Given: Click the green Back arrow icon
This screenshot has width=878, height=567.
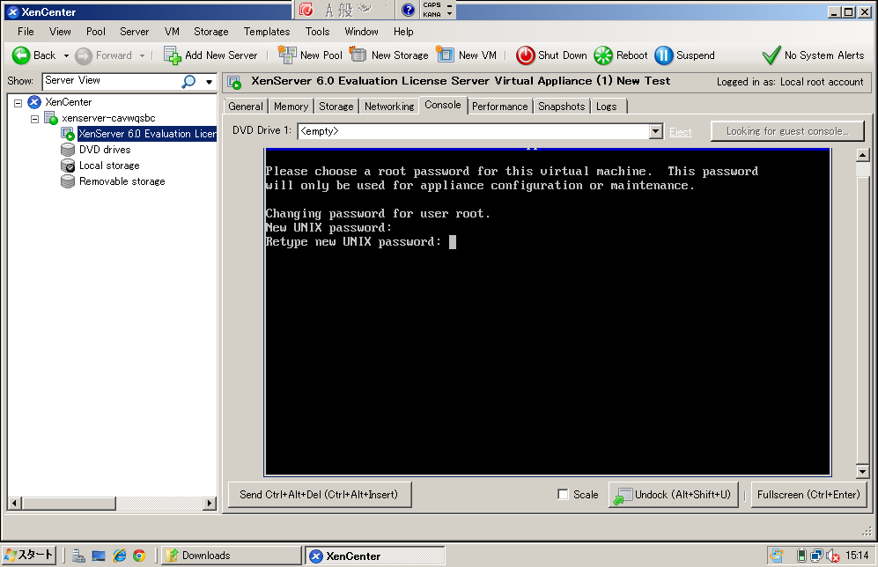Looking at the screenshot, I should (x=21, y=55).
